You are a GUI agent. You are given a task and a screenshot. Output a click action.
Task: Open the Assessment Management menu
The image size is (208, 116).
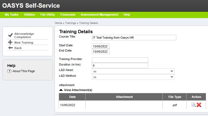click(x=99, y=15)
